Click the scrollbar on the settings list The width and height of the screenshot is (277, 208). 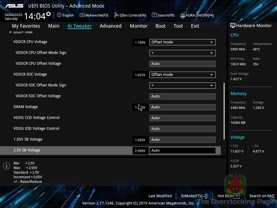pyautogui.click(x=224, y=111)
